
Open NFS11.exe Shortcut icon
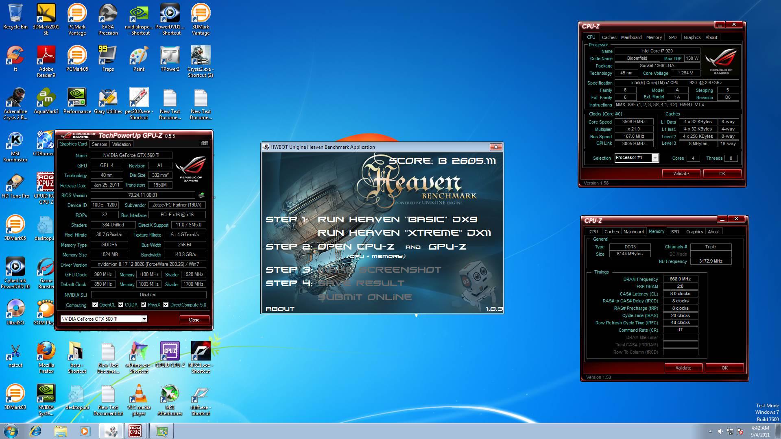[x=201, y=358]
